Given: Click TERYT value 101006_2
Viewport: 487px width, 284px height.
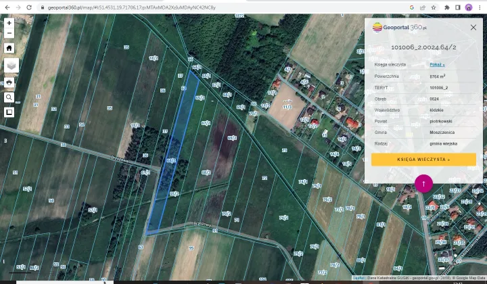Looking at the screenshot, I should [x=438, y=87].
